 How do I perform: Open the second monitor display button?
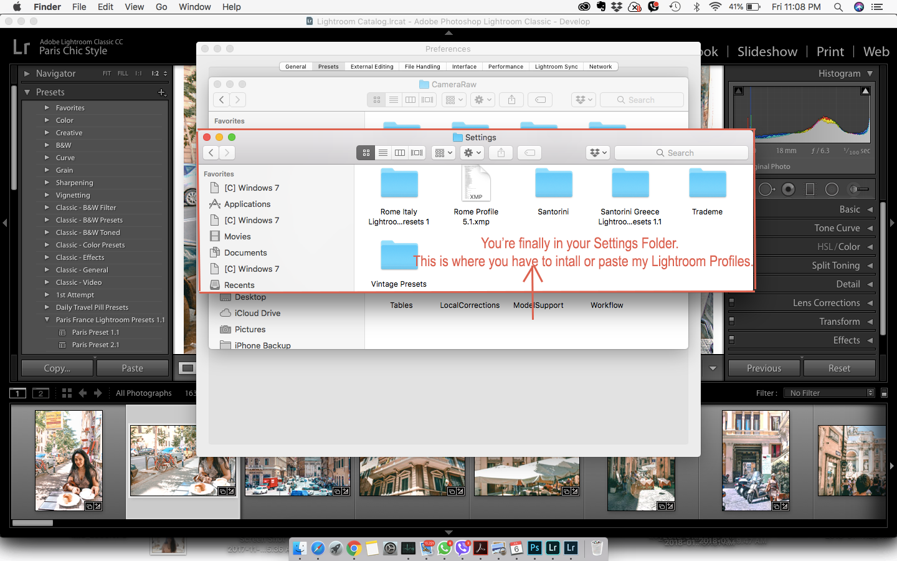coord(40,393)
